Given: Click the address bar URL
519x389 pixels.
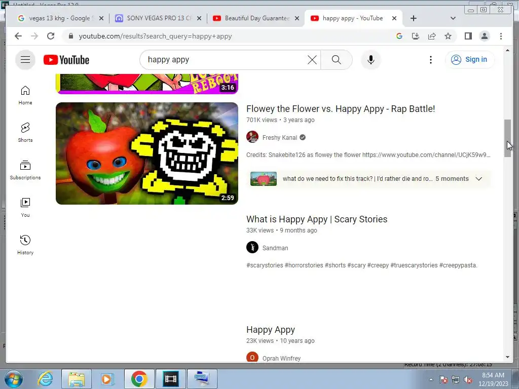Looking at the screenshot, I should 155,36.
